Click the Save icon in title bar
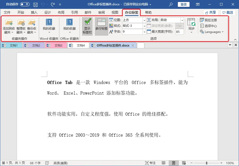Screen dimensions: 239x166 point(35,5)
